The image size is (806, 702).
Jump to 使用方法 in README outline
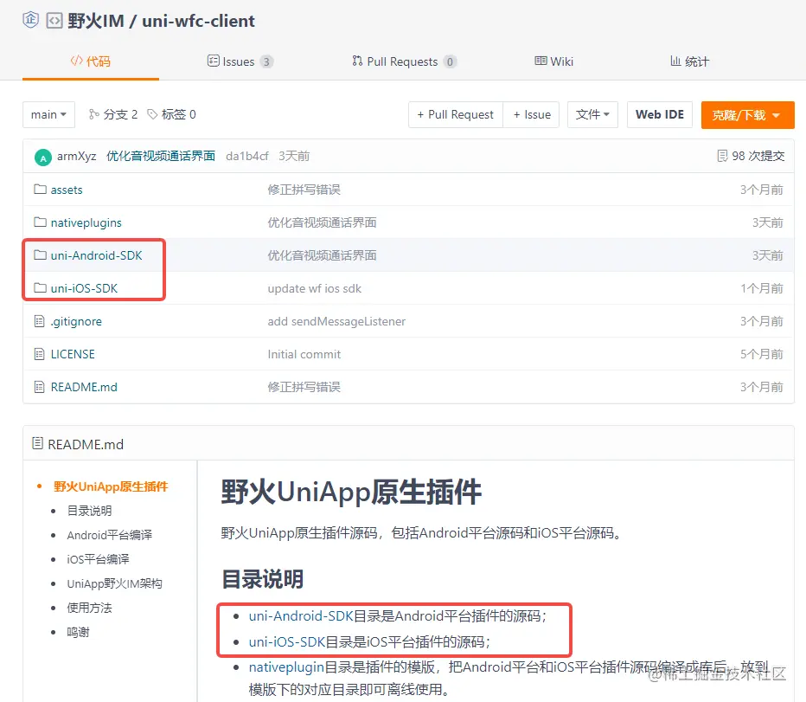89,608
